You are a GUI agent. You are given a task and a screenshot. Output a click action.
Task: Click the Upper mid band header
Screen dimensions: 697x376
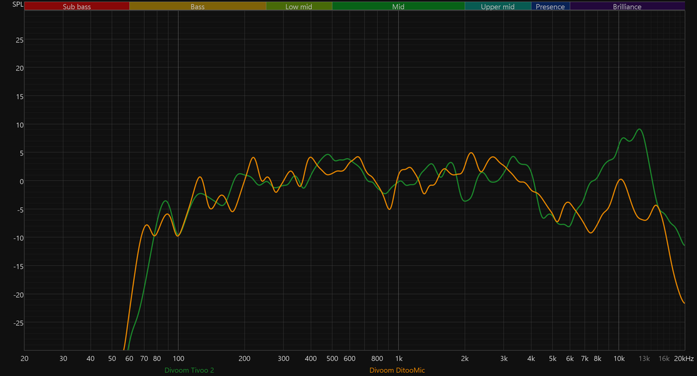click(498, 6)
